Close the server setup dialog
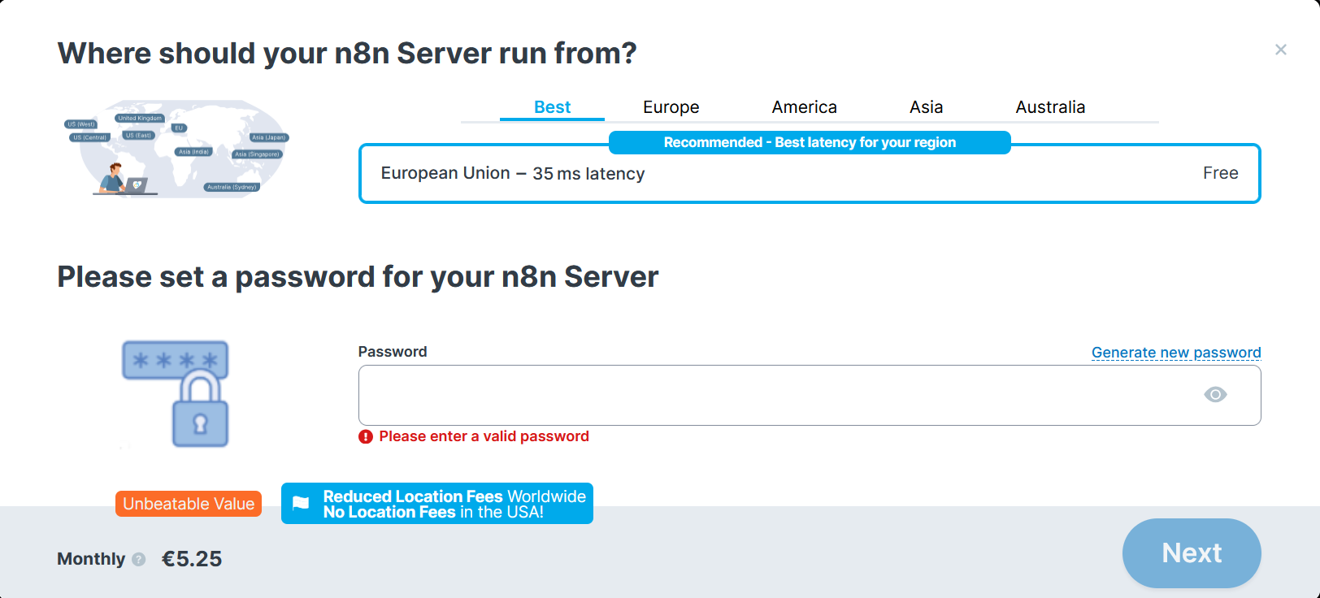Viewport: 1320px width, 598px height. click(1280, 50)
